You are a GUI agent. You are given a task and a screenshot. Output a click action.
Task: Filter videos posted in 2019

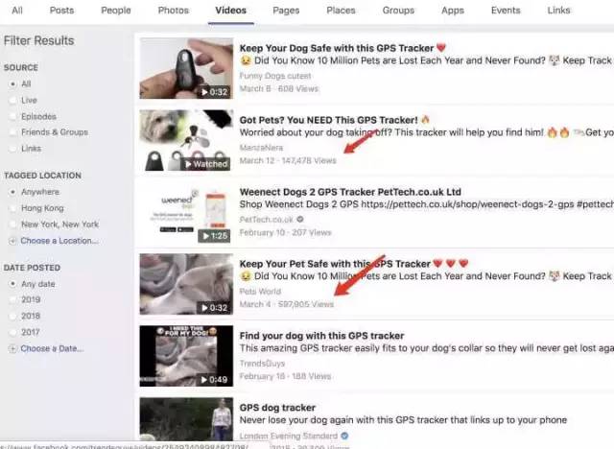pos(12,300)
